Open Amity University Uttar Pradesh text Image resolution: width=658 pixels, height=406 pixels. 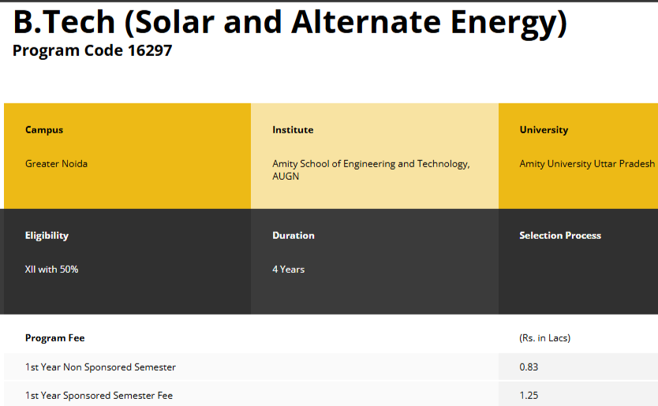(x=587, y=164)
